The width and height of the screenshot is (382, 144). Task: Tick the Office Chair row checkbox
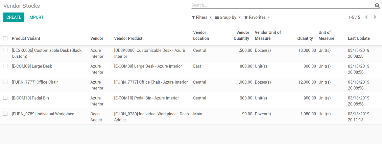(x=5, y=82)
